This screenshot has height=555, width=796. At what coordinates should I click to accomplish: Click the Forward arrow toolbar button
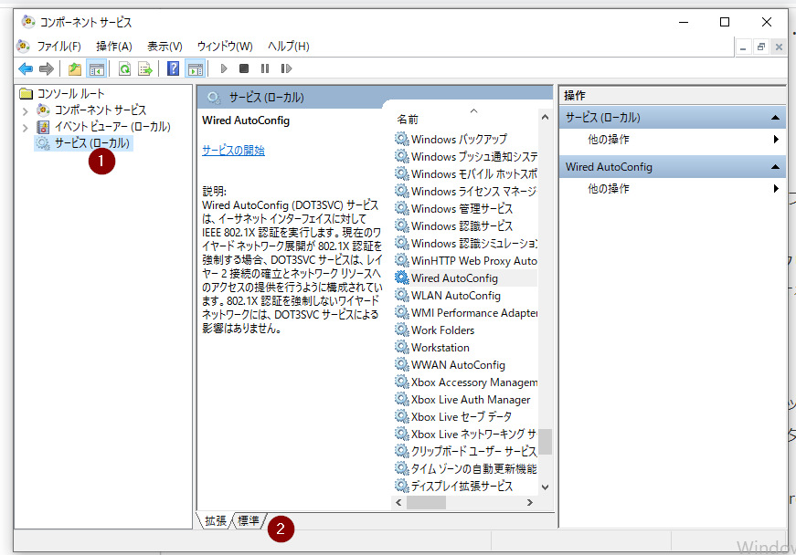point(47,68)
